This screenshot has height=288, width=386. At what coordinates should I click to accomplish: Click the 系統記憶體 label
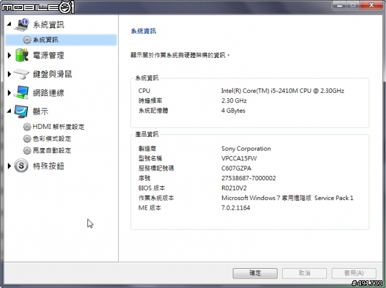pyautogui.click(x=153, y=110)
